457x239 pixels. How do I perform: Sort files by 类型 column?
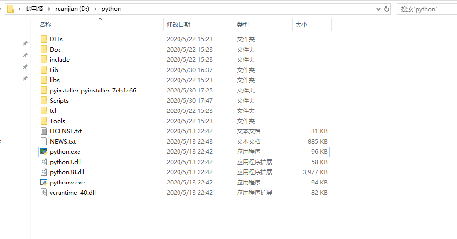[243, 25]
